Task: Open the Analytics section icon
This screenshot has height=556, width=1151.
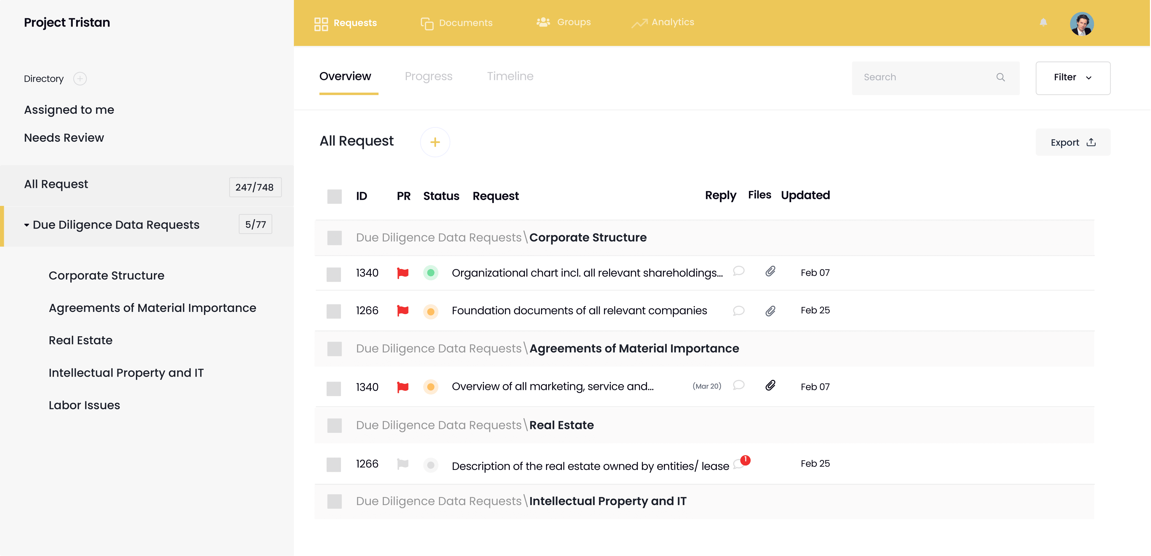Action: (640, 22)
